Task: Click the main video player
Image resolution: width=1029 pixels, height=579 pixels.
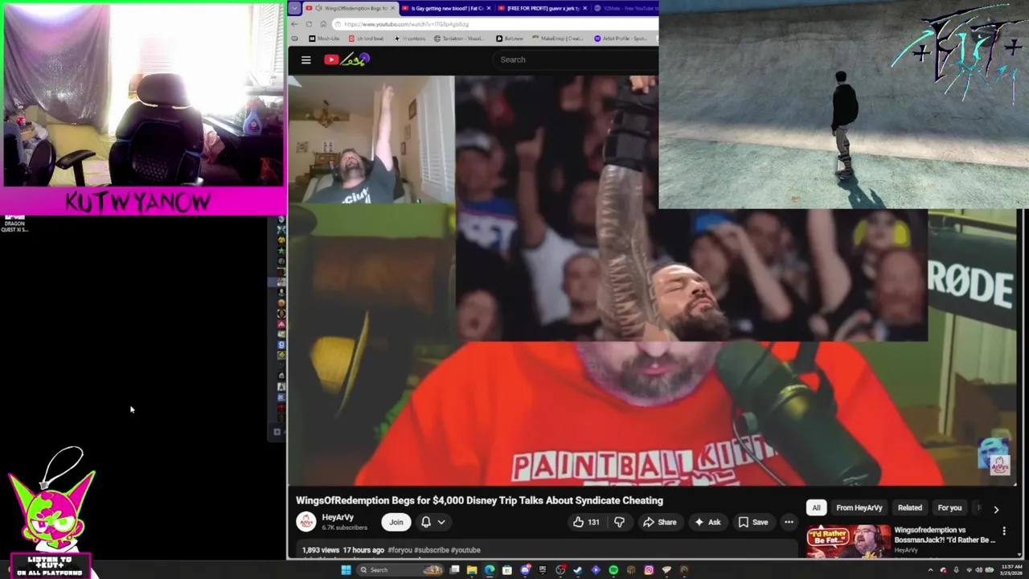Action: pyautogui.click(x=651, y=281)
